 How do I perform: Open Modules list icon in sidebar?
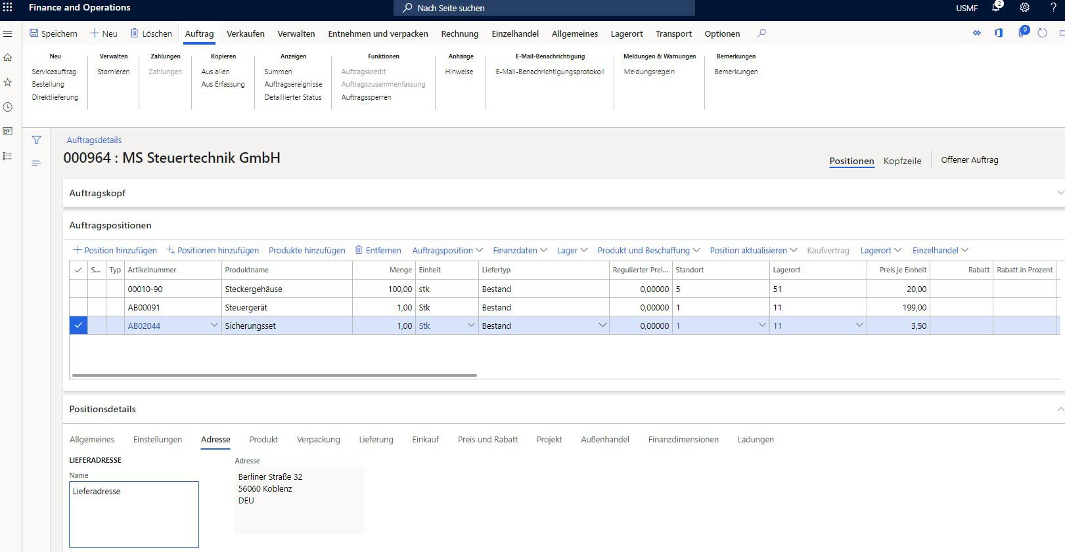[x=8, y=156]
